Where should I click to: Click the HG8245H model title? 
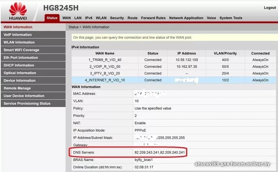pyautogui.click(x=61, y=8)
